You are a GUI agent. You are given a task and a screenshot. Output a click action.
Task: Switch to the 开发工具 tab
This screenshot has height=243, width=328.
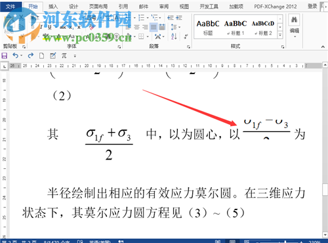(x=209, y=7)
